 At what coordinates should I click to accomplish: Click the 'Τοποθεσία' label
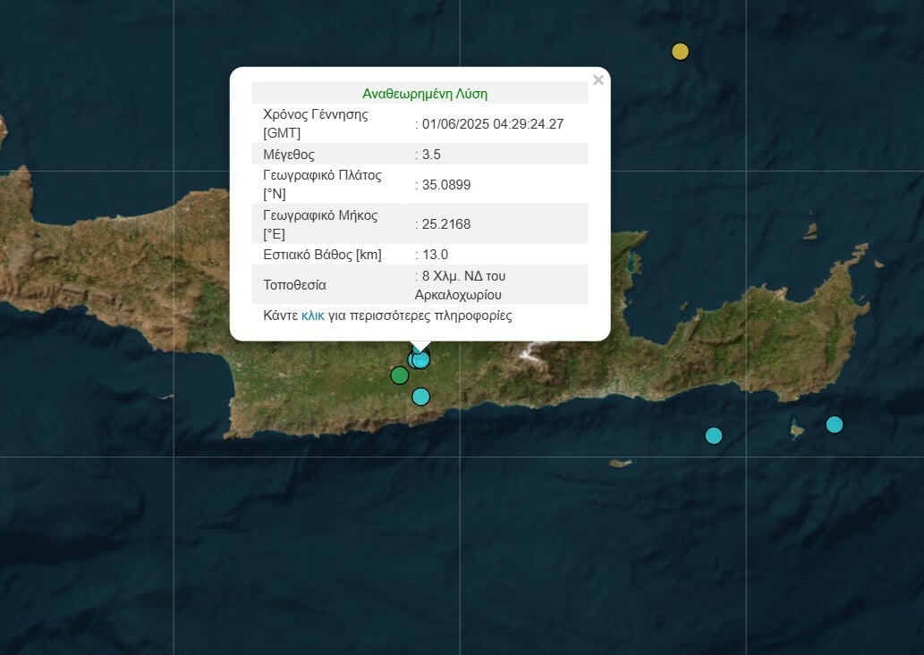coord(294,285)
